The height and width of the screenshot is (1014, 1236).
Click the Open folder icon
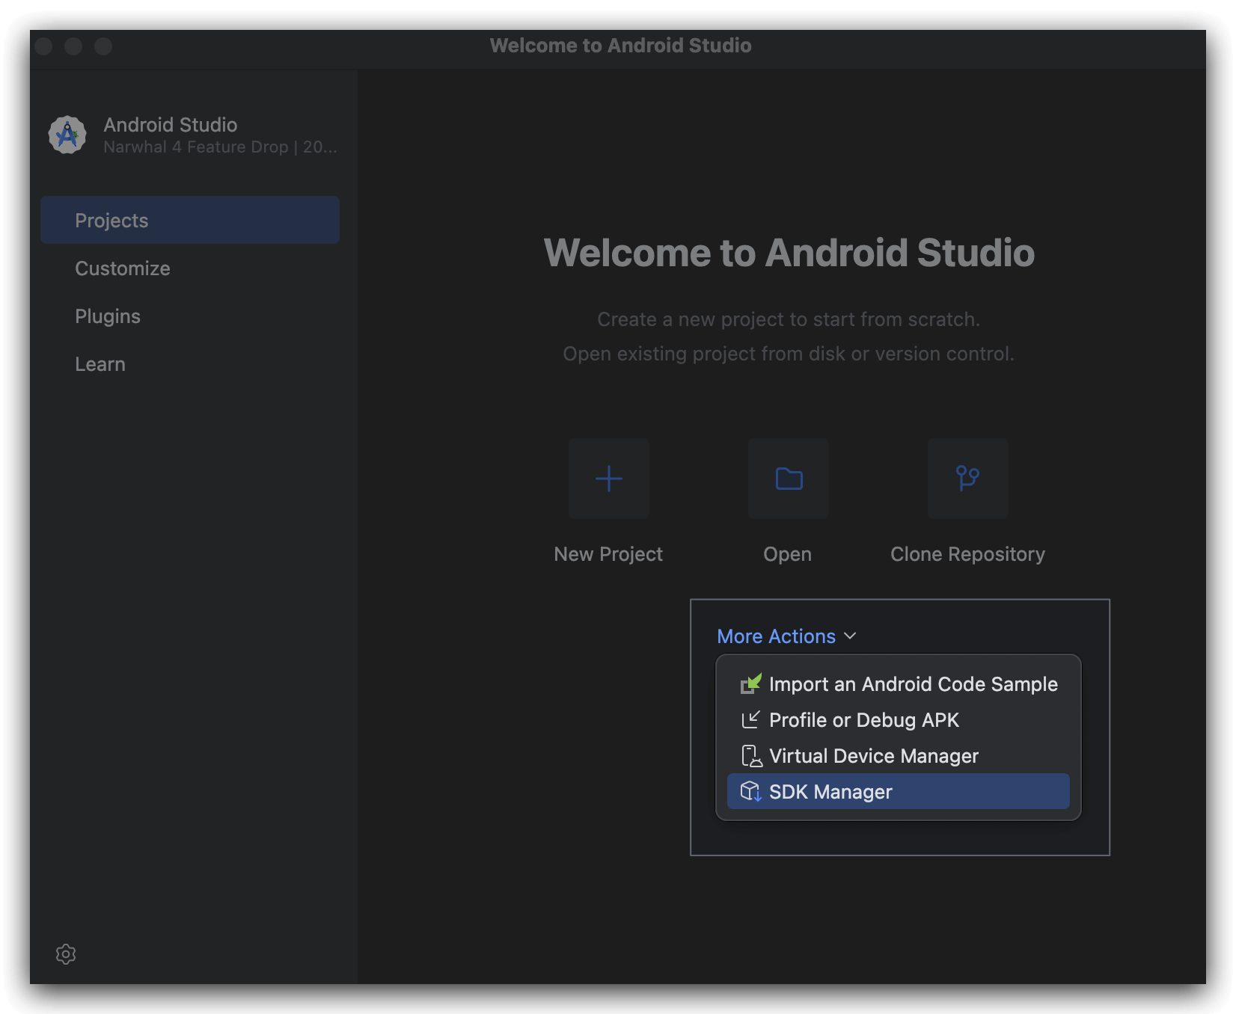tap(789, 479)
